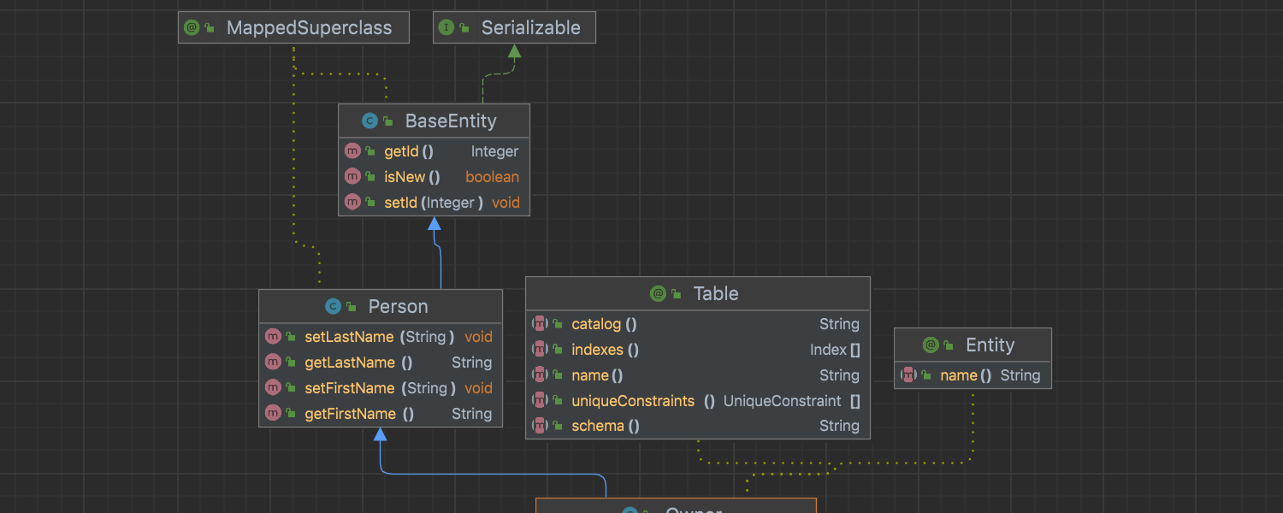
Task: Select the uniqueConstraints() member in Table
Action: 633,401
